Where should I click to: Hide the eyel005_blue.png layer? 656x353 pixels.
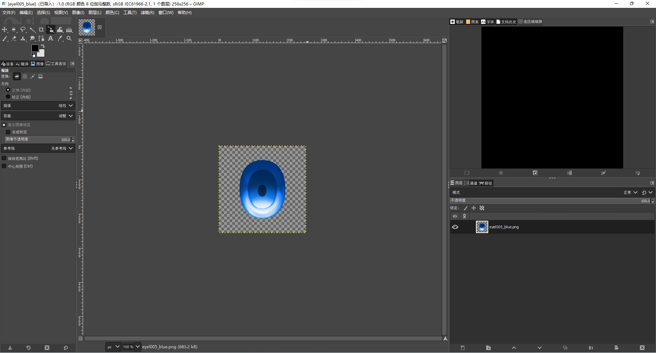tap(455, 227)
